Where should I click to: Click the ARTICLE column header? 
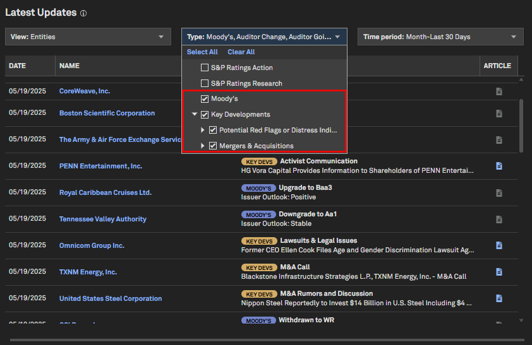pos(497,66)
